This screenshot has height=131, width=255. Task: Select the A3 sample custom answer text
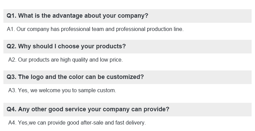tap(62, 91)
